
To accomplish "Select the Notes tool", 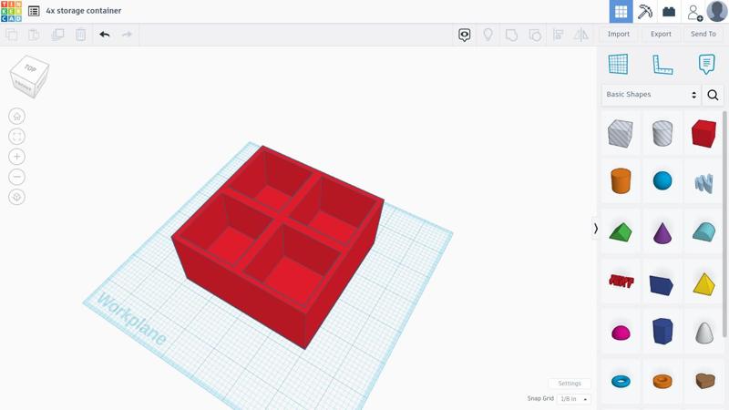I will point(706,64).
